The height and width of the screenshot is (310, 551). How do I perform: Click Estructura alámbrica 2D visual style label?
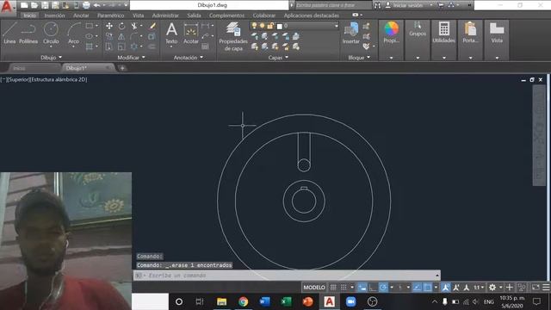point(59,80)
